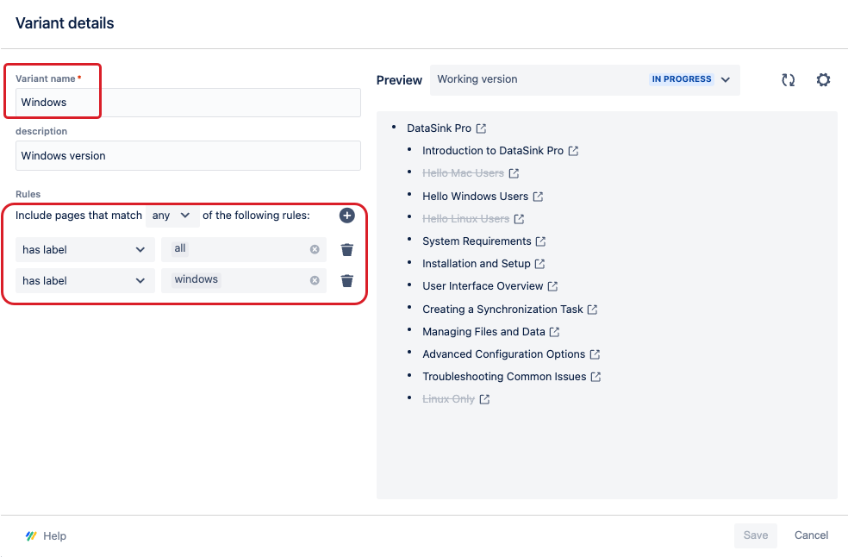Open System Requirements external link icon
848x557 pixels.
(540, 241)
